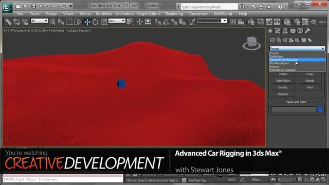Open the Manage Layers icon
329x185 pixels.
coord(251,22)
